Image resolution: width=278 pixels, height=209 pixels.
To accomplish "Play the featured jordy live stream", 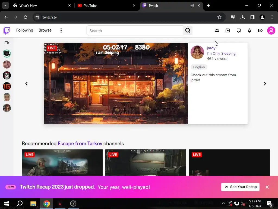I will pos(116,84).
